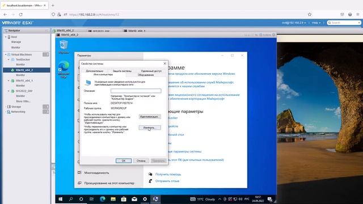
Task: Show hidden tray icons chevron
Action: point(220,199)
